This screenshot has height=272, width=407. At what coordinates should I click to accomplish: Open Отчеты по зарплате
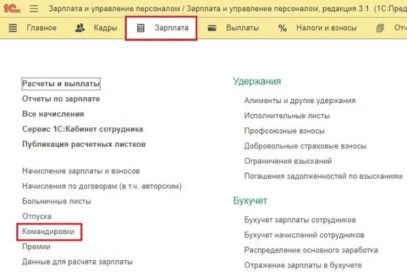click(x=61, y=99)
